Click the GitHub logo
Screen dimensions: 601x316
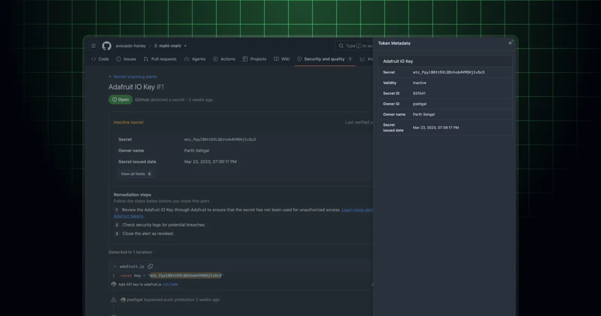(107, 46)
